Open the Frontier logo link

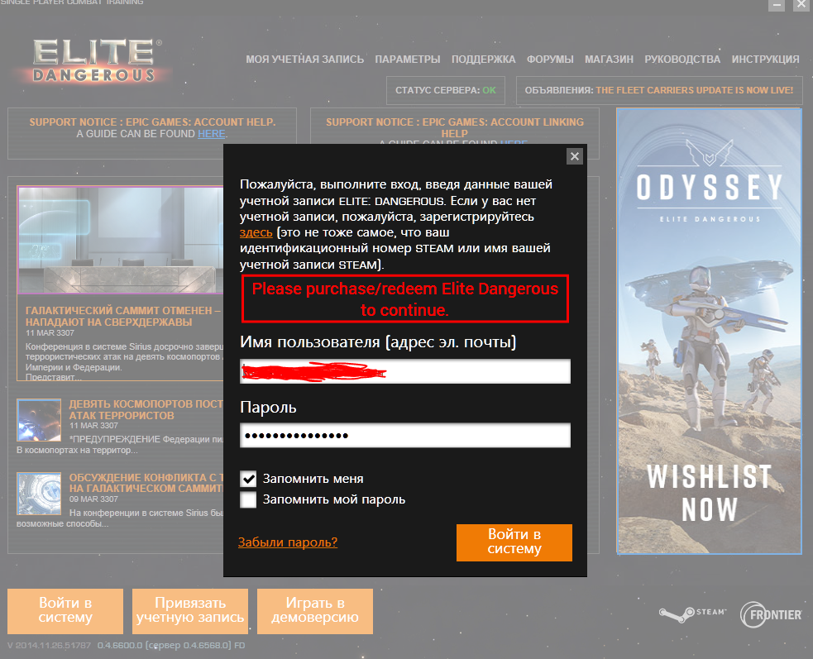click(x=771, y=615)
